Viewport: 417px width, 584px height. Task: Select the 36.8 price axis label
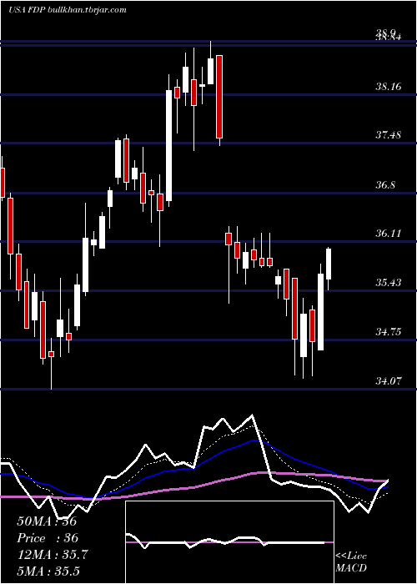(x=385, y=184)
